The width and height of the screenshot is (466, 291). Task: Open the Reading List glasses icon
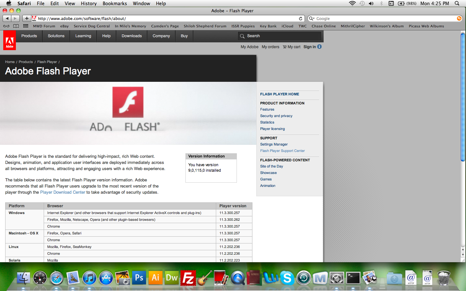click(x=6, y=26)
